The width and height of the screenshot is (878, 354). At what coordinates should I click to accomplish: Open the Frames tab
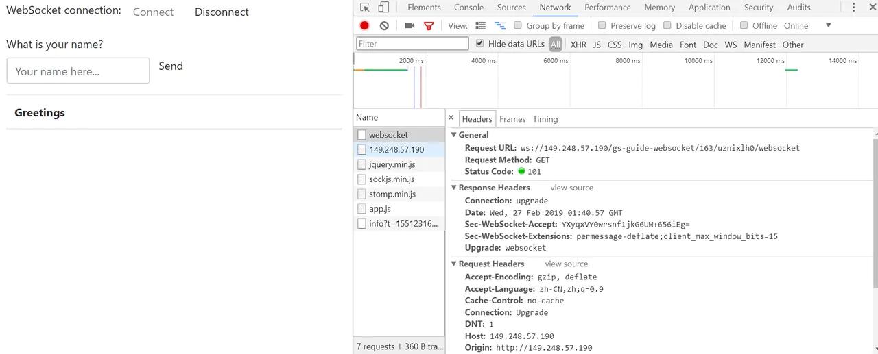(512, 119)
